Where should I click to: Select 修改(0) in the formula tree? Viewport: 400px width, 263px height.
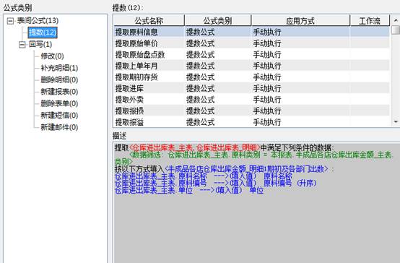pos(52,56)
